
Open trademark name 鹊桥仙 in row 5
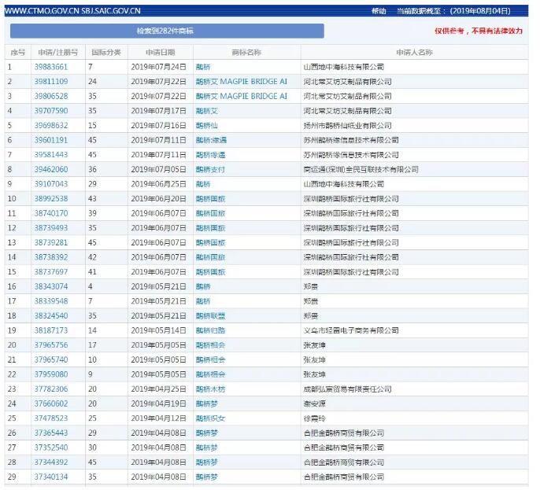206,126
